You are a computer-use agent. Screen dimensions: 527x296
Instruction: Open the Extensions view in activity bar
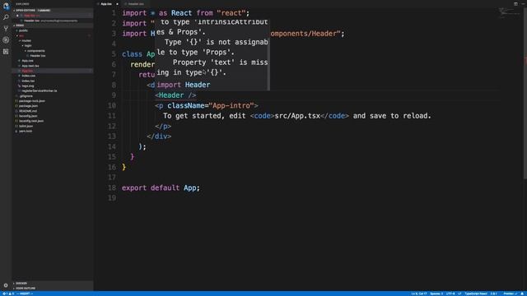click(6, 51)
